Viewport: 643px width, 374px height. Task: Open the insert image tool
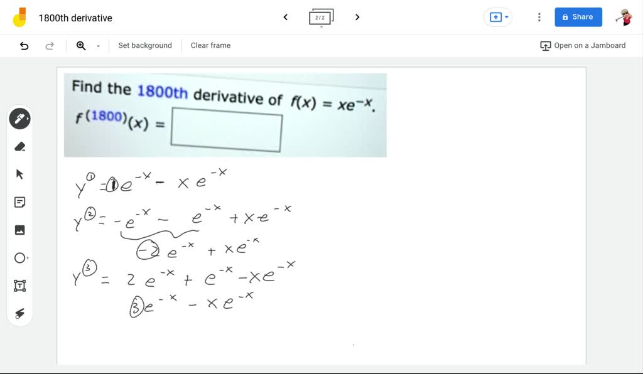[x=19, y=230]
